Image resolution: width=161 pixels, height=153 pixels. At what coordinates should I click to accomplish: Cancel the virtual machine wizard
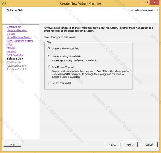149,144
